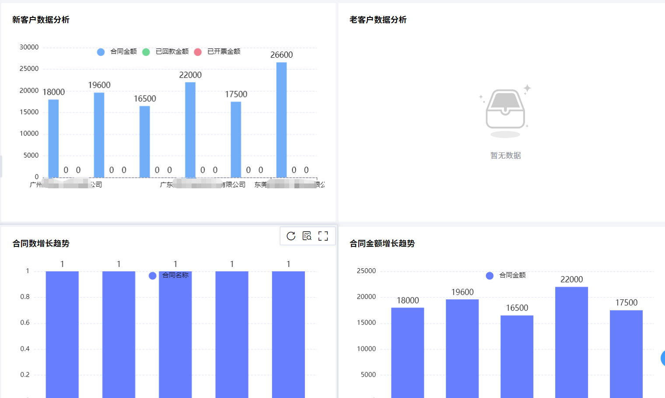
Task: Enter fullscreen on the contract count trend chart
Action: click(323, 236)
